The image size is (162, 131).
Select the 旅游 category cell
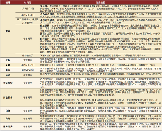(8, 31)
